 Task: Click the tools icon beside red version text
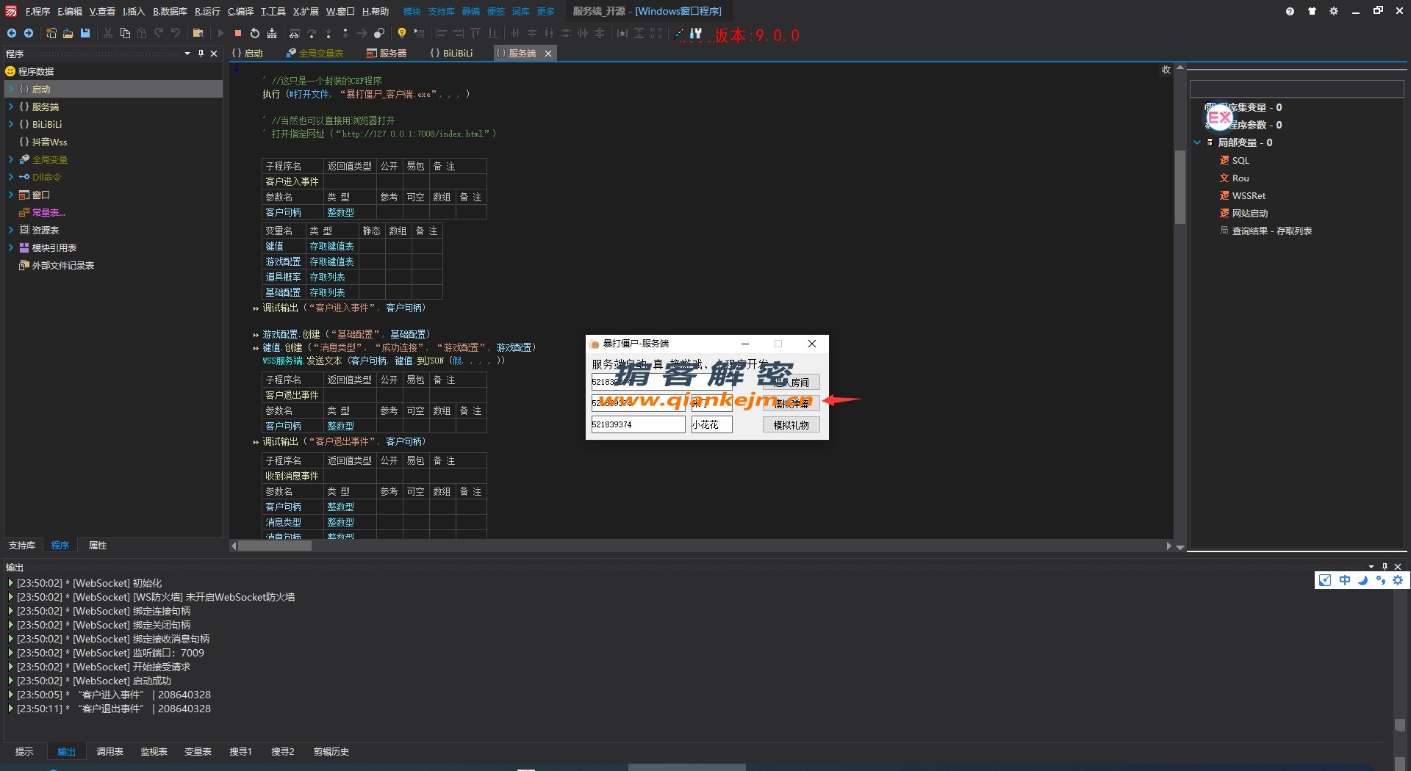(x=696, y=34)
